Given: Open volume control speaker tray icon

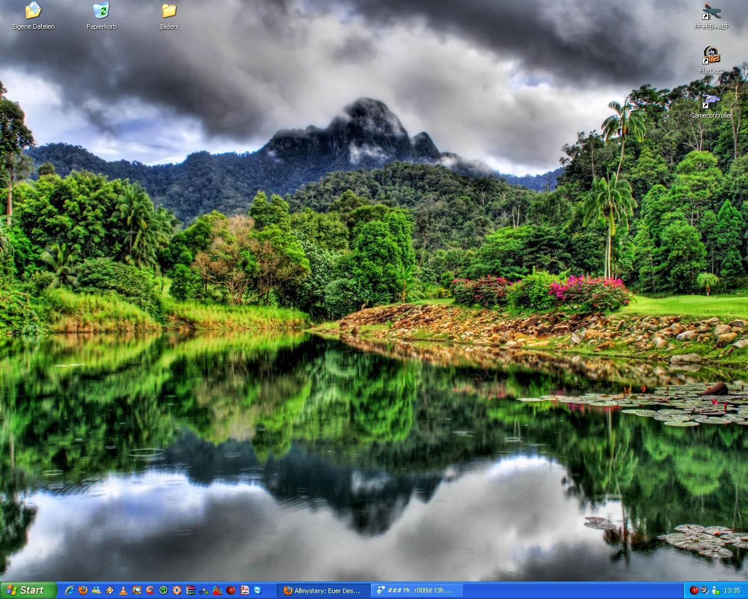Looking at the screenshot, I should 705,590.
